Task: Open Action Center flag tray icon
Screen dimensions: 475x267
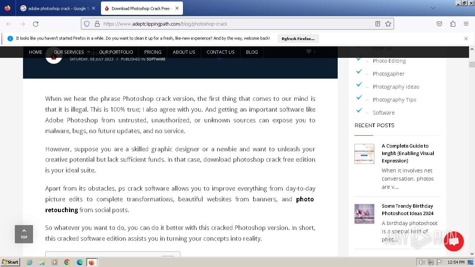Action: point(440,262)
